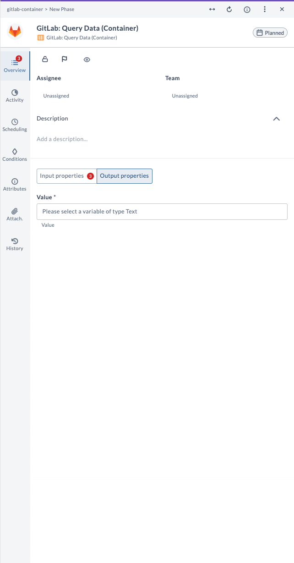The height and width of the screenshot is (563, 294).
Task: Toggle the eye watch icon
Action: 87,60
